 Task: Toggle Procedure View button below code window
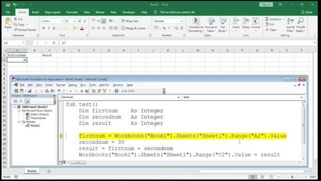coord(60,162)
